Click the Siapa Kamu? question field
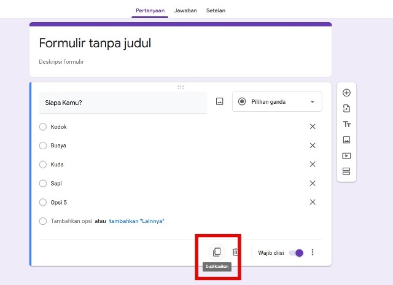The image size is (393, 285). click(123, 103)
